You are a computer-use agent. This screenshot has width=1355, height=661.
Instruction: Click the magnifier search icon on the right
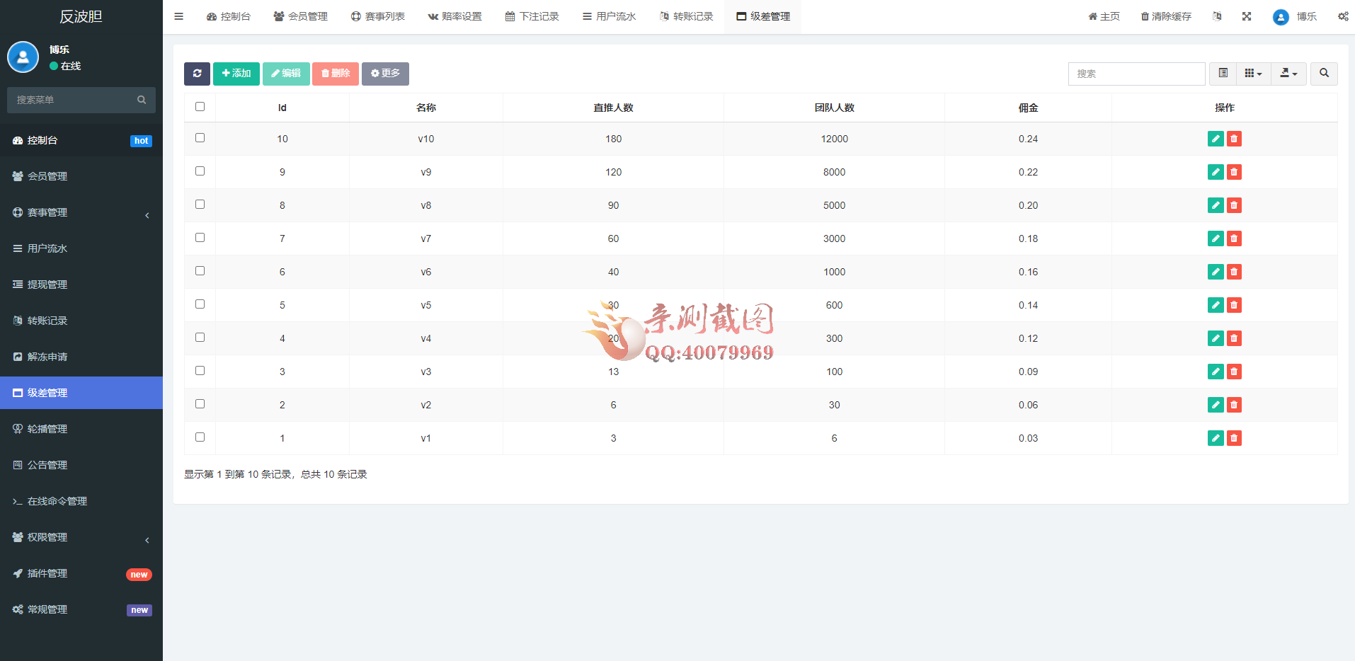(x=1323, y=73)
